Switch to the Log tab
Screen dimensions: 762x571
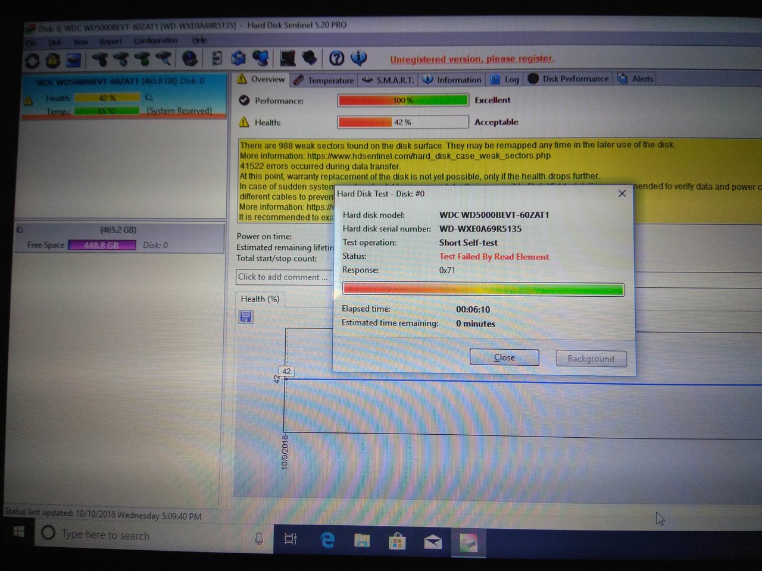click(x=505, y=79)
